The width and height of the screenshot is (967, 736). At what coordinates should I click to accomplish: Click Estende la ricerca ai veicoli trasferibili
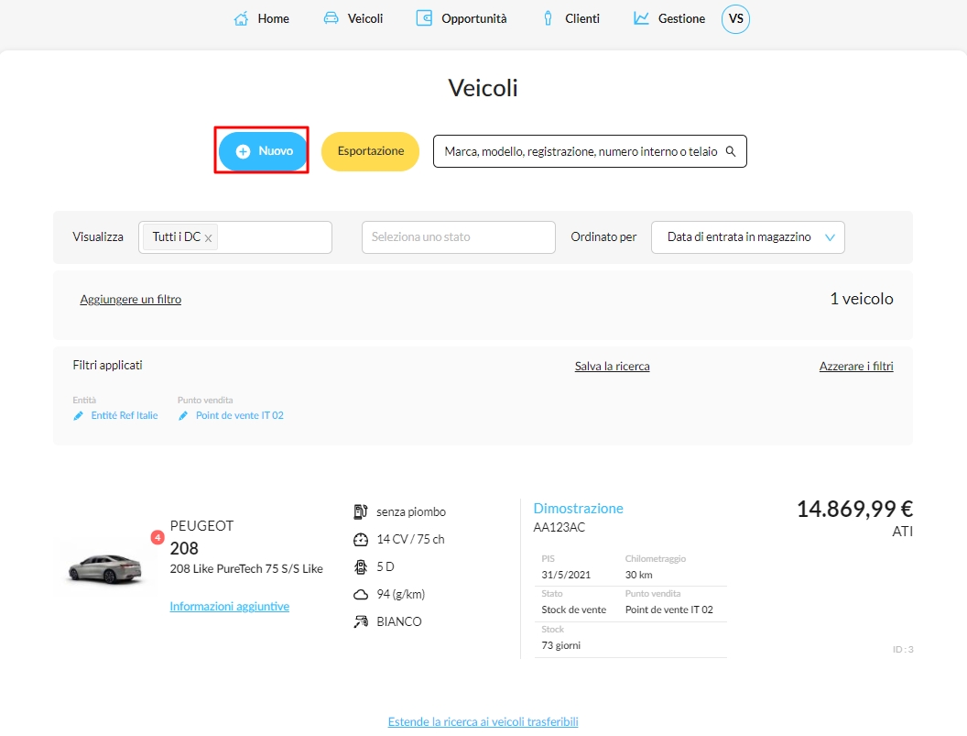tap(483, 722)
